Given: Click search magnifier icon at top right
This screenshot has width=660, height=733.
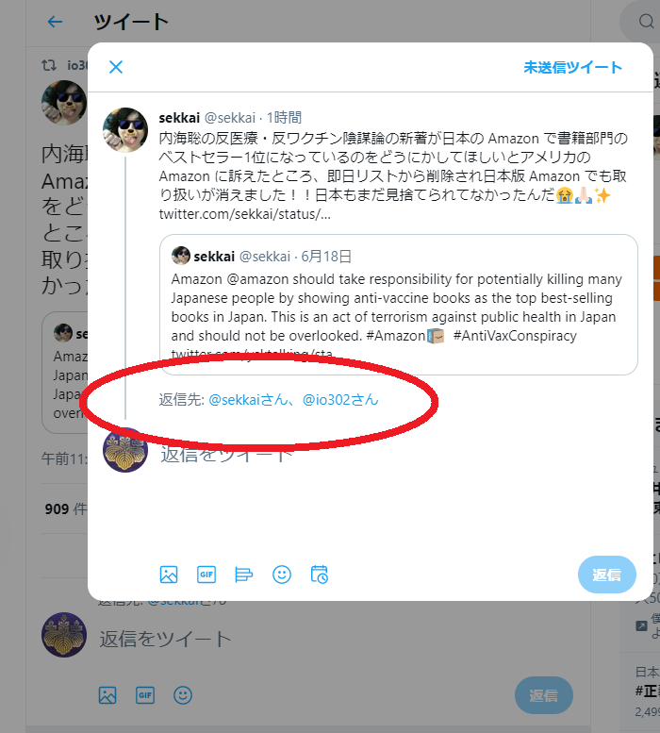Looking at the screenshot, I should [x=646, y=22].
